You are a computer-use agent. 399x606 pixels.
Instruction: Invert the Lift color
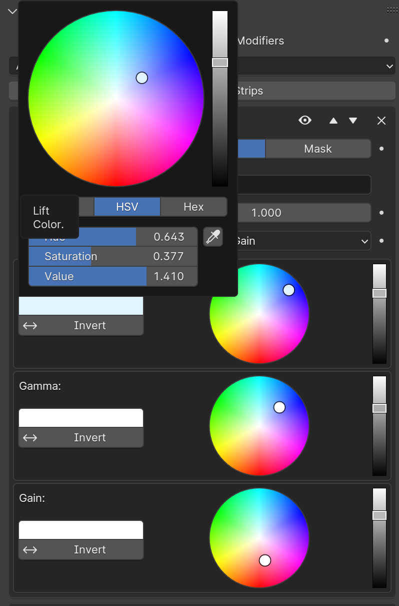click(81, 325)
